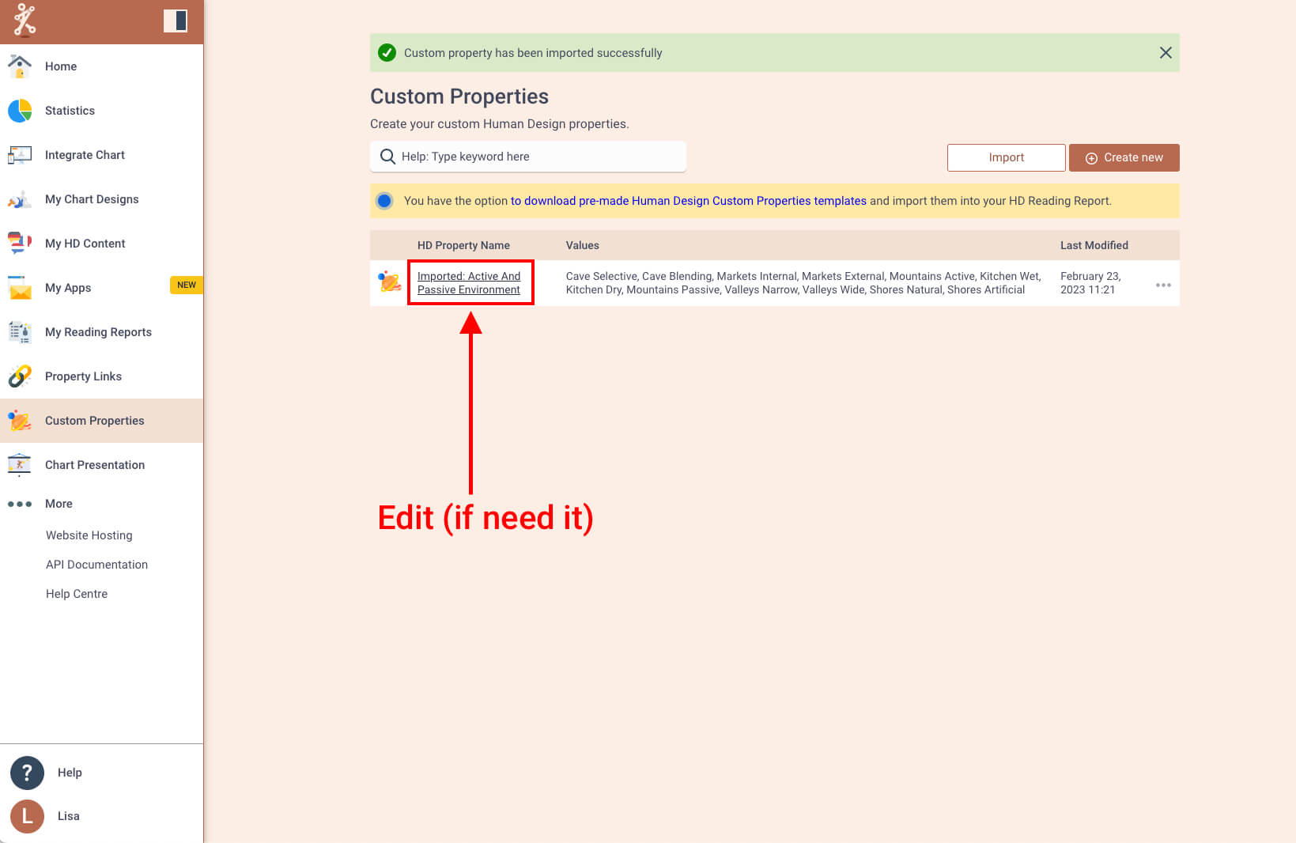Focus the keyword search field

(x=528, y=157)
